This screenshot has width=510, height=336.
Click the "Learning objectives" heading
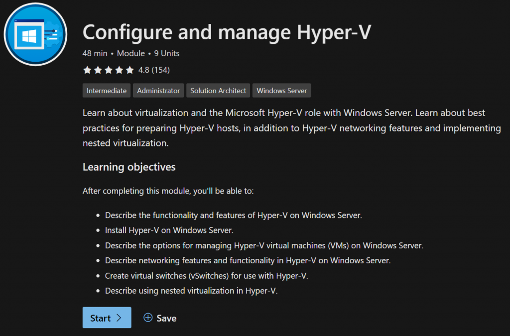[129, 167]
